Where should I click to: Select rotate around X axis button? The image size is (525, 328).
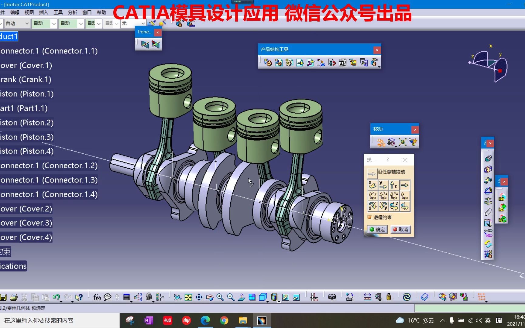point(372,206)
